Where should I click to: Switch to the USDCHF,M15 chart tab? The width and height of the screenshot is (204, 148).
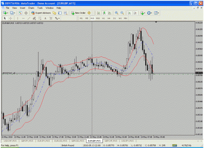click(10, 141)
